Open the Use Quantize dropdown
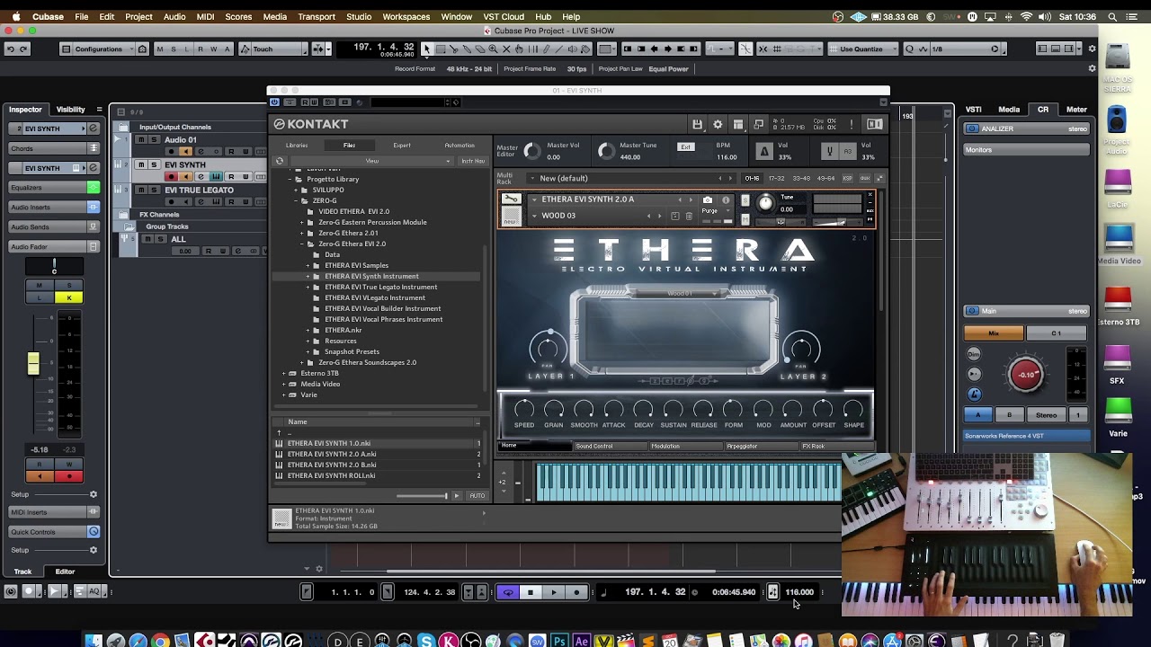 (863, 49)
